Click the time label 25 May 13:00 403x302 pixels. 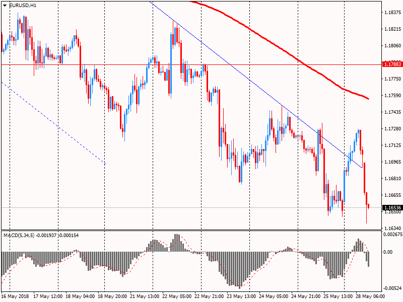[x=338, y=296]
